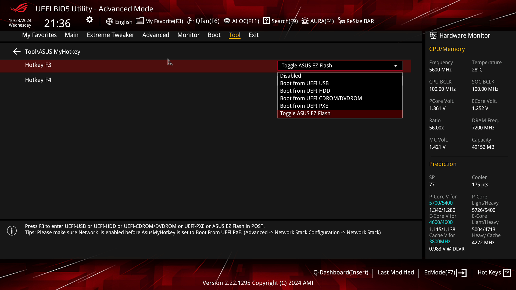
Task: Click the back arrow to leave ASUS MyHotkey
Action: pos(16,51)
